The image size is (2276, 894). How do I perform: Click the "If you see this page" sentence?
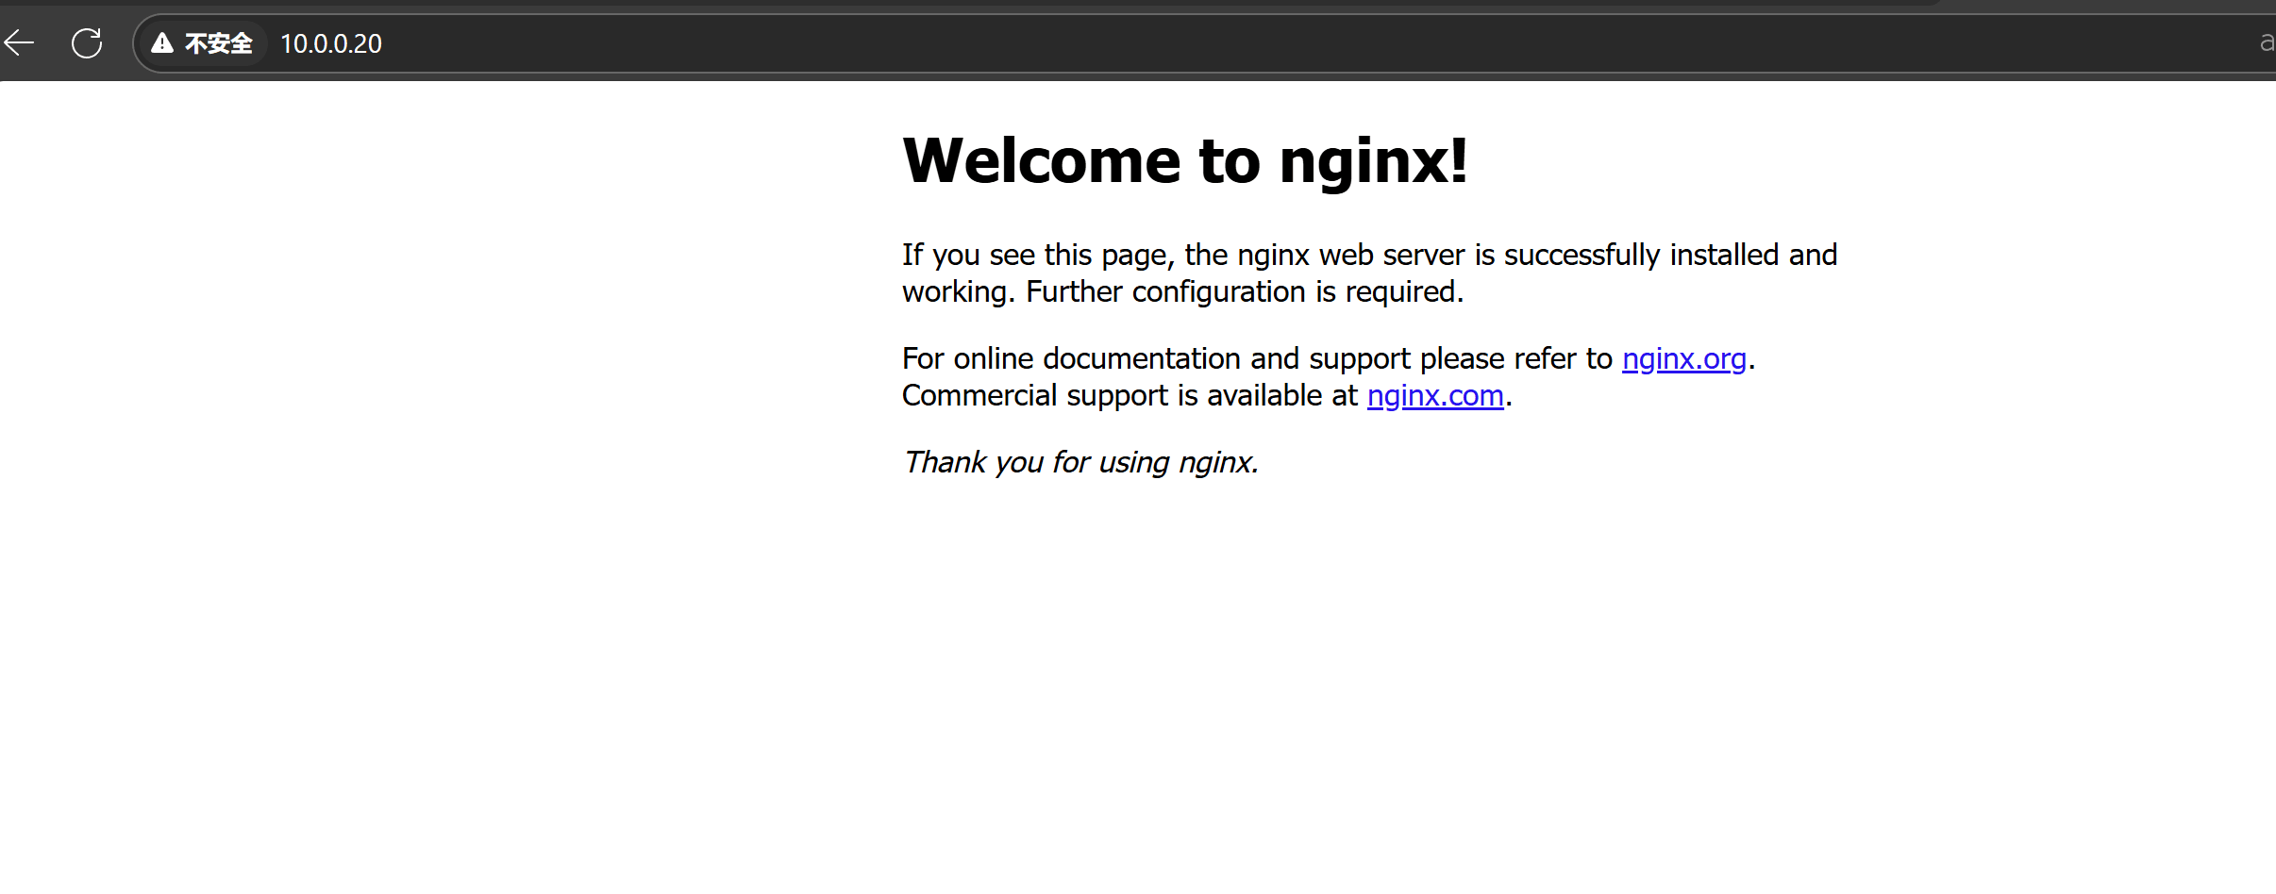click(x=1036, y=255)
